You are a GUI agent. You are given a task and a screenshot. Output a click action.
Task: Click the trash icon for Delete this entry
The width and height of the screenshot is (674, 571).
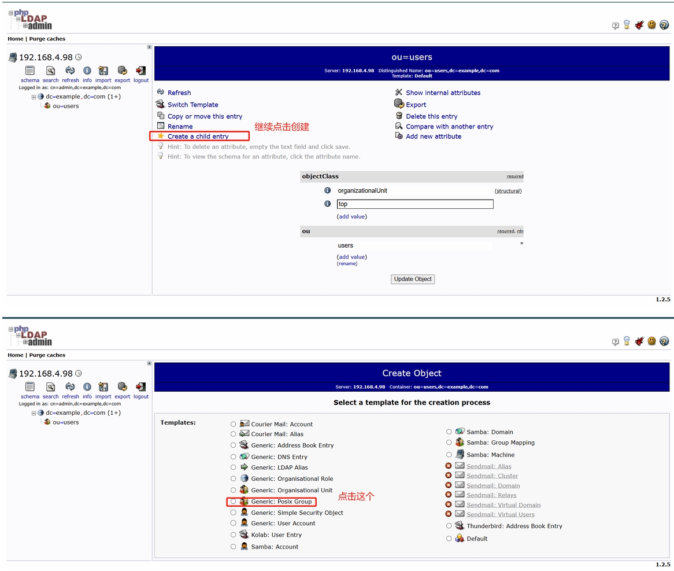(x=399, y=116)
